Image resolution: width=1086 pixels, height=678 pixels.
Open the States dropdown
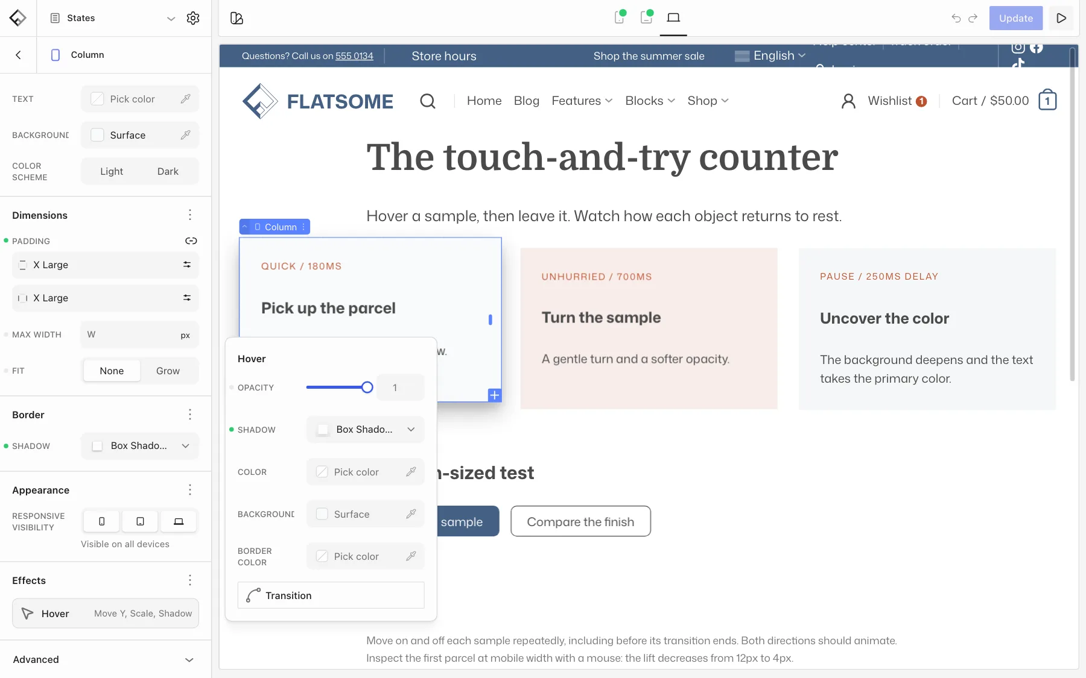(112, 18)
